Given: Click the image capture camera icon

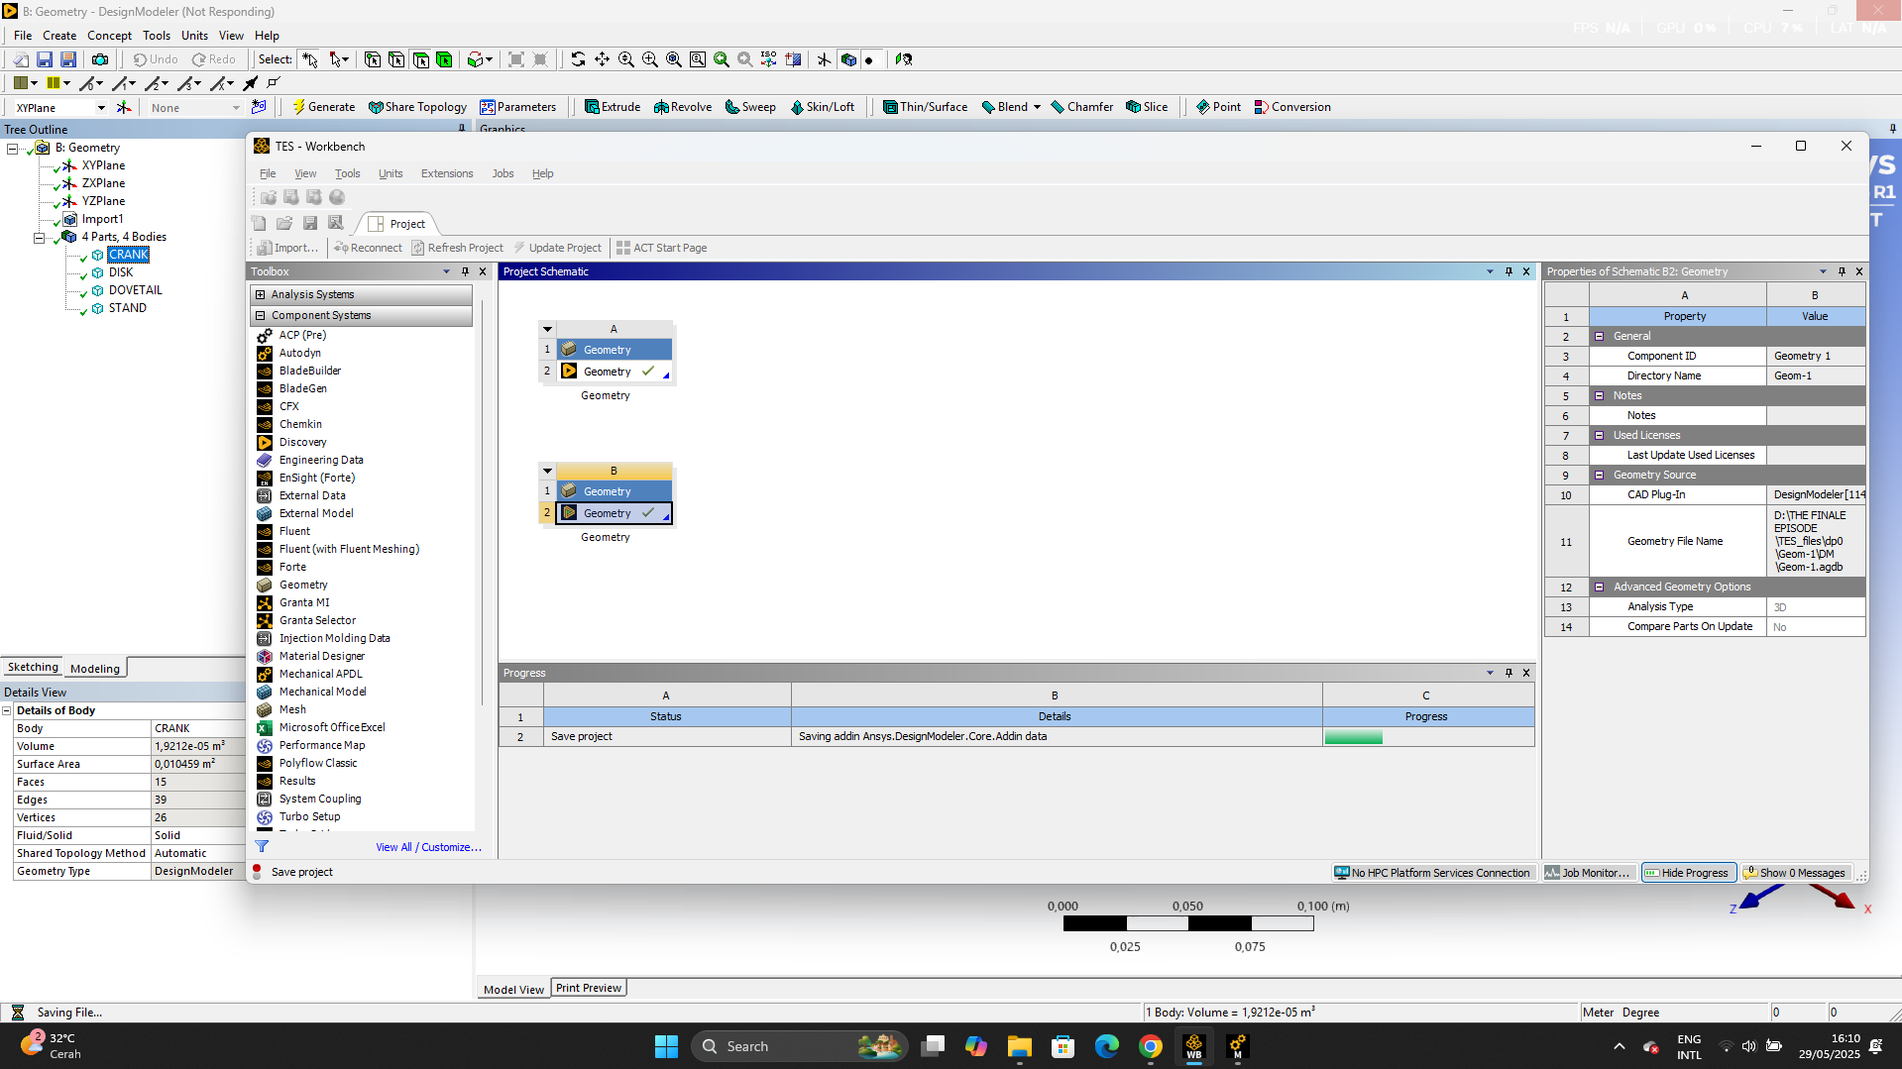Looking at the screenshot, I should [100, 59].
